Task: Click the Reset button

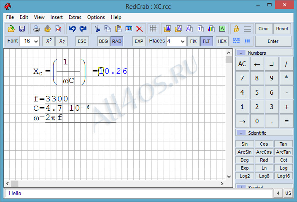Action: click(282, 29)
